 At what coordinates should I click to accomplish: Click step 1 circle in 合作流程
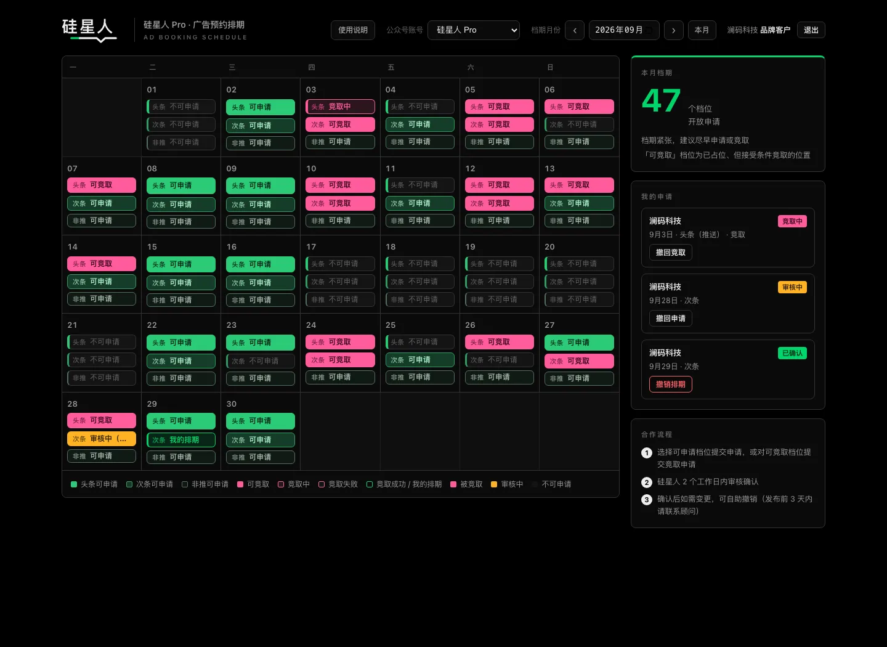647,453
